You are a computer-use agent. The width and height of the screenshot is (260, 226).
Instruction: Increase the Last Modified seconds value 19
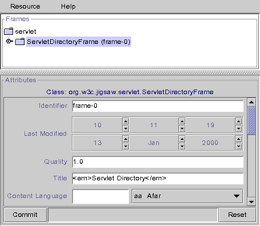tap(238, 121)
